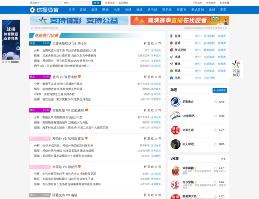Open the 电竞 gamepad icon
Screen dimensions: 259x199
(x=171, y=78)
